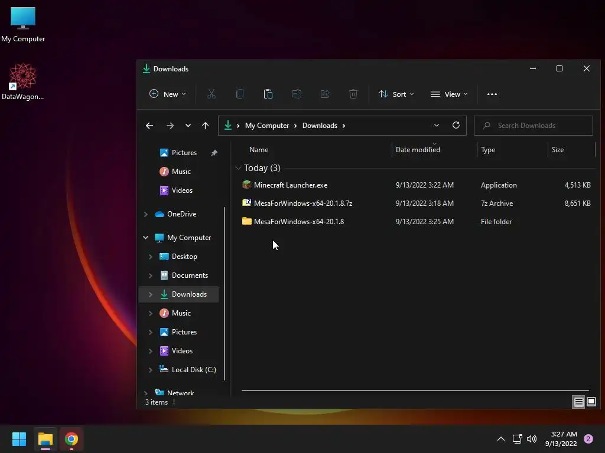Collapse My Computer tree node
The height and width of the screenshot is (453, 605).
(146, 238)
